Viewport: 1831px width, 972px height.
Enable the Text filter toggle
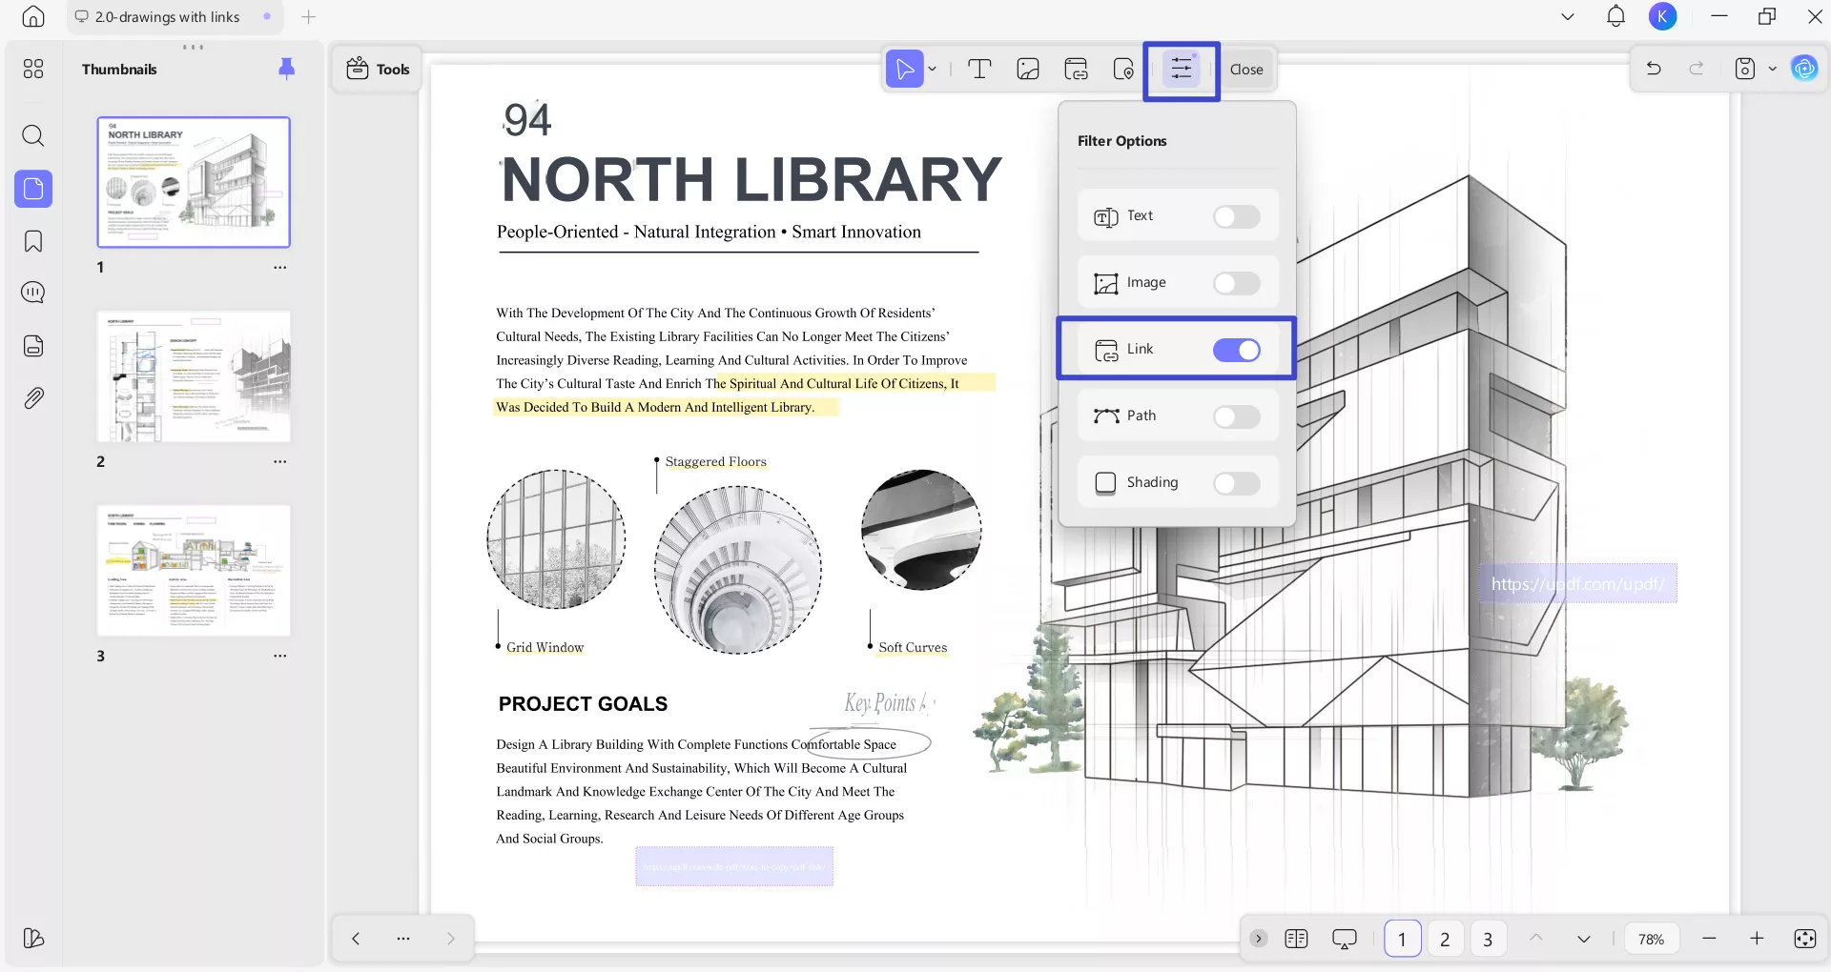click(1236, 217)
